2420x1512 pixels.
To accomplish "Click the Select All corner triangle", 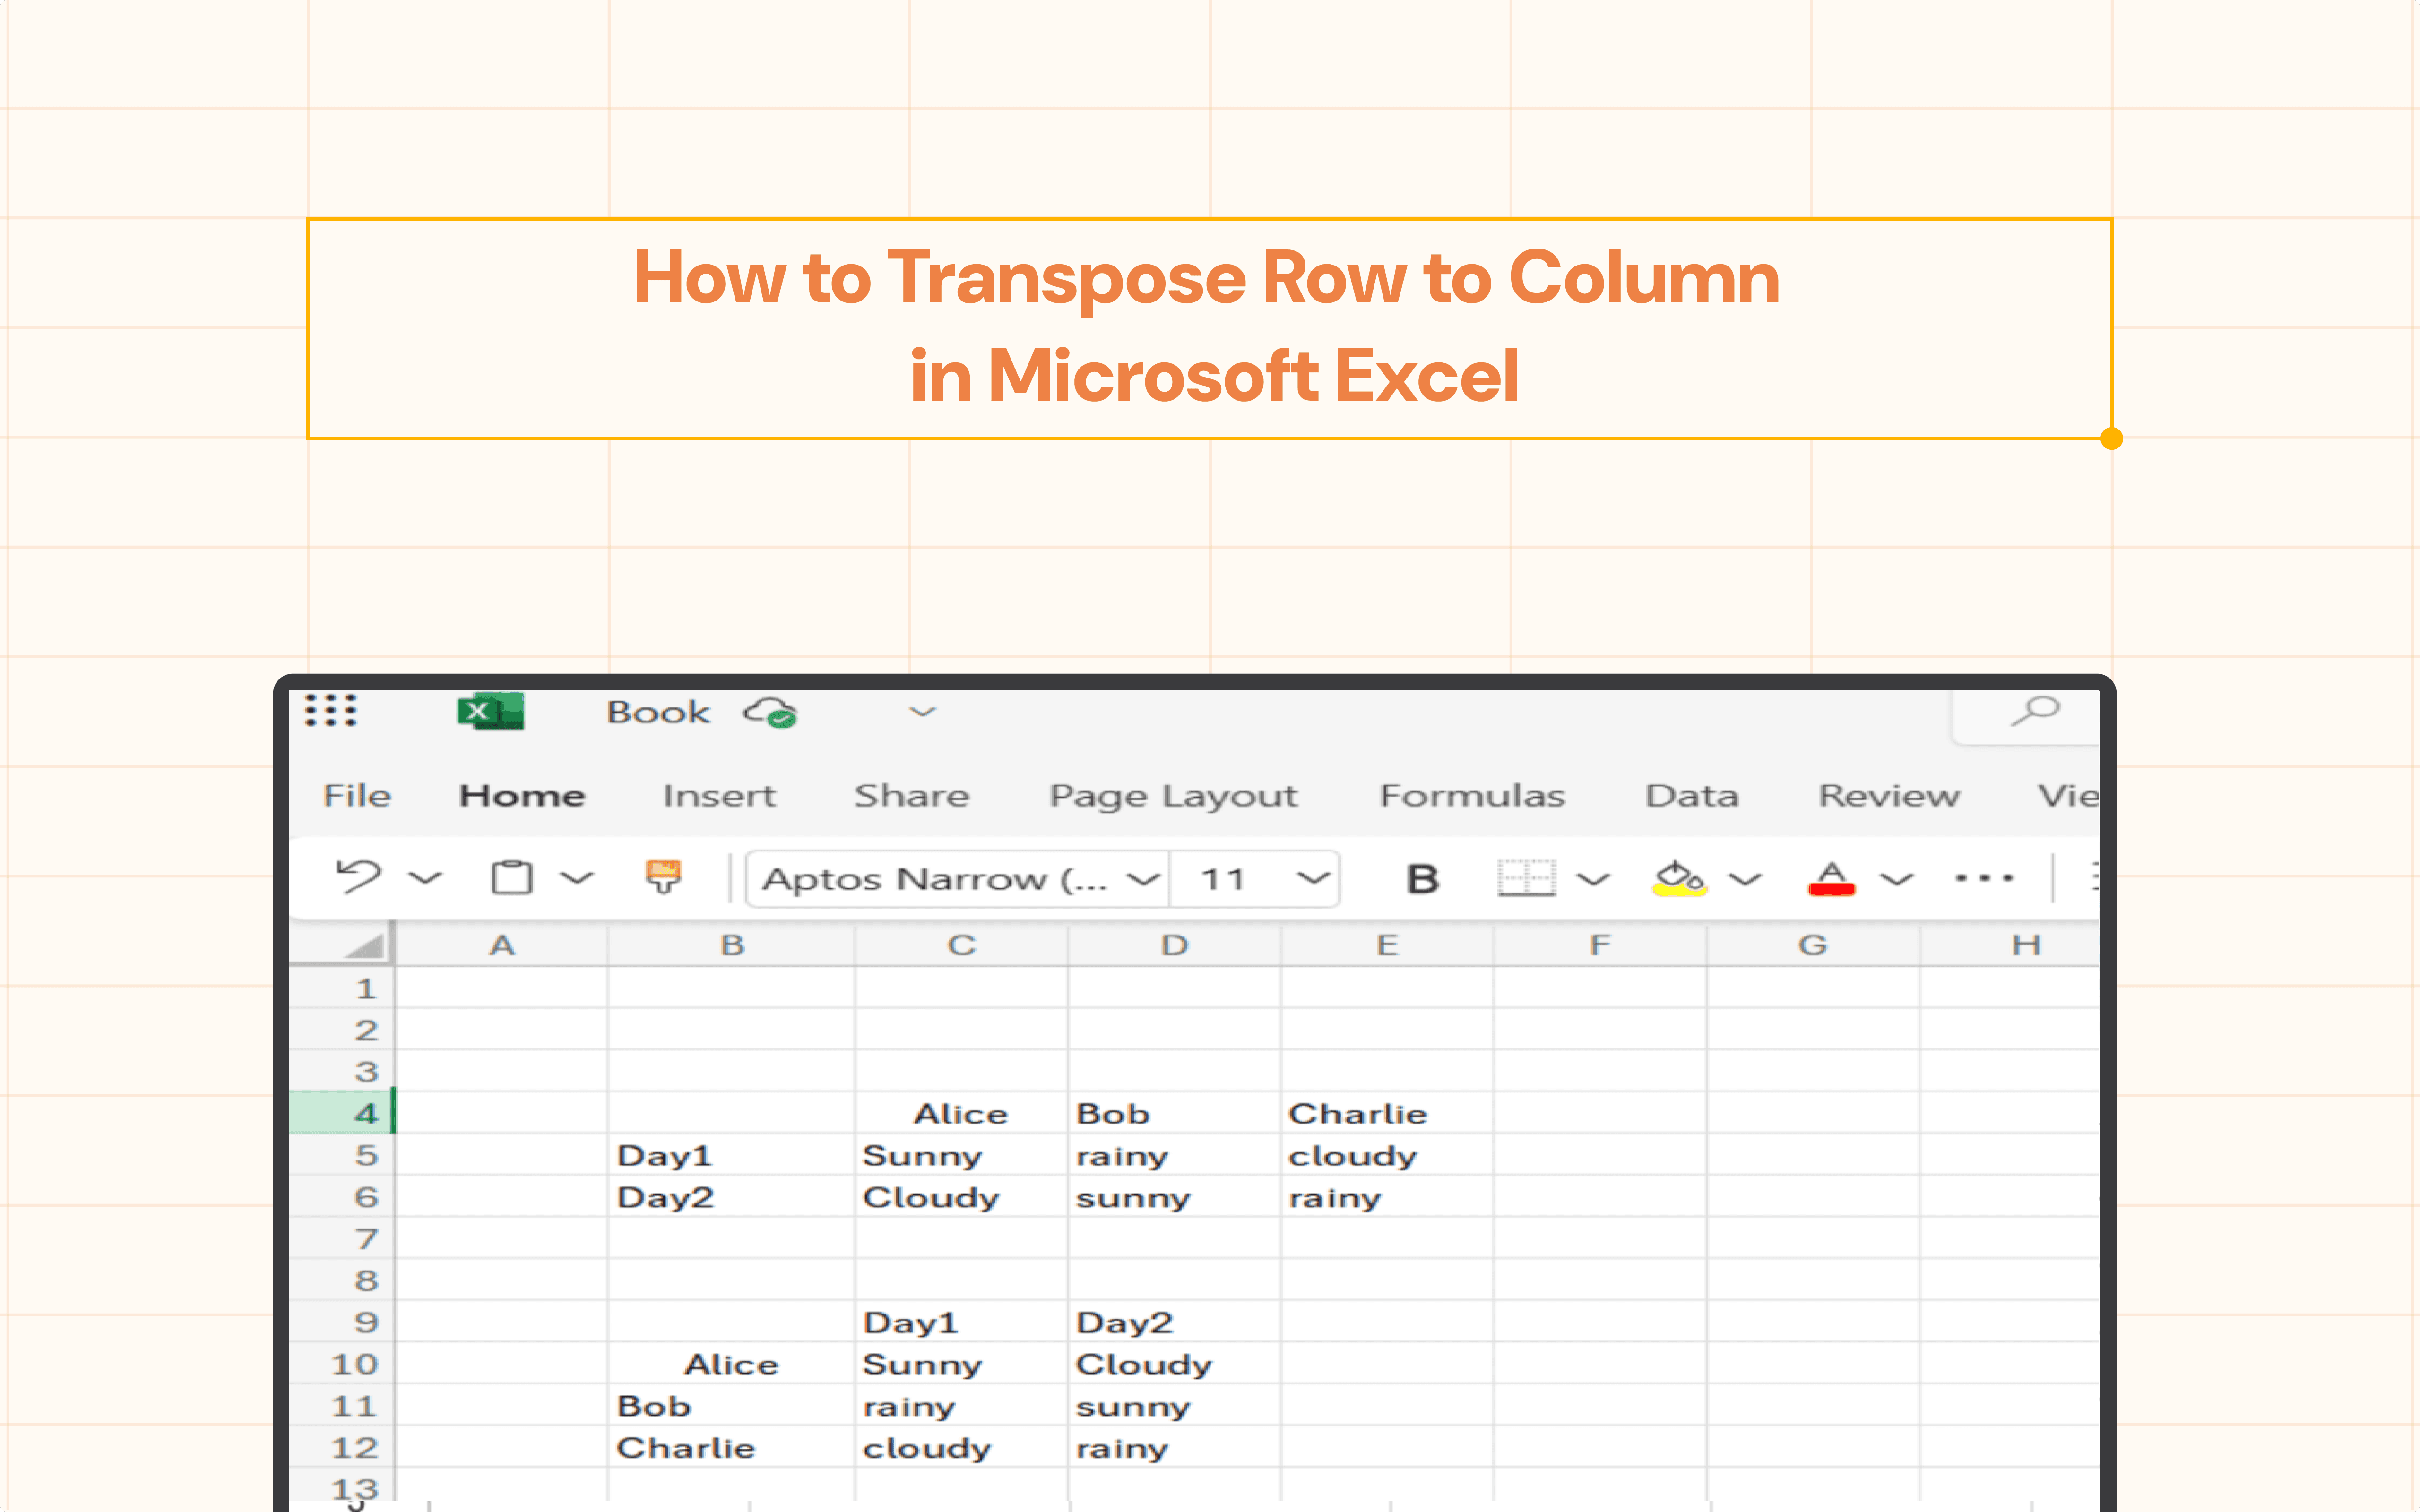I will pyautogui.click(x=364, y=945).
